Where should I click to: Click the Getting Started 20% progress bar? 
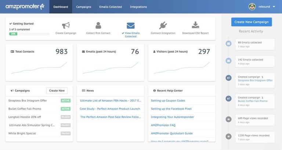pos(29,34)
